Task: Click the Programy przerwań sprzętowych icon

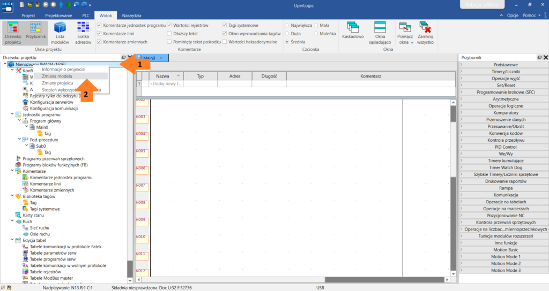Action: pyautogui.click(x=18, y=158)
